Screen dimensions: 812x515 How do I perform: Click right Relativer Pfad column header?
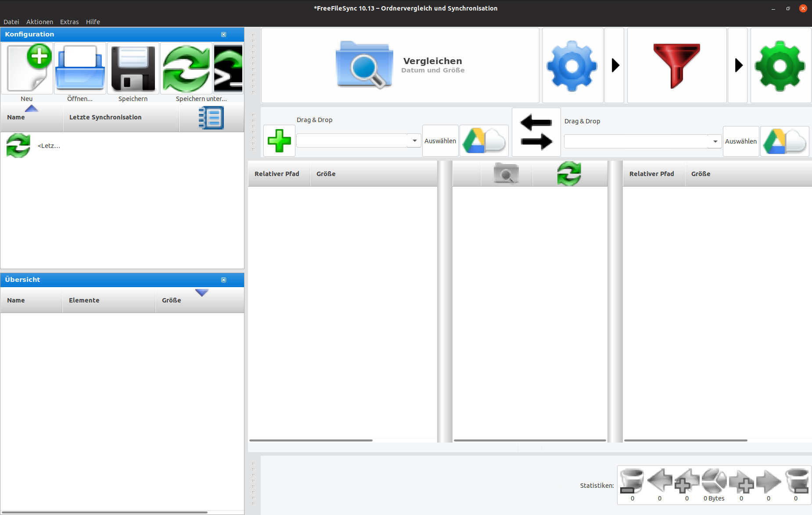pyautogui.click(x=654, y=174)
